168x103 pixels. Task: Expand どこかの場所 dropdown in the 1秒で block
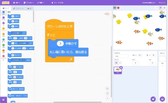(x=23, y=43)
